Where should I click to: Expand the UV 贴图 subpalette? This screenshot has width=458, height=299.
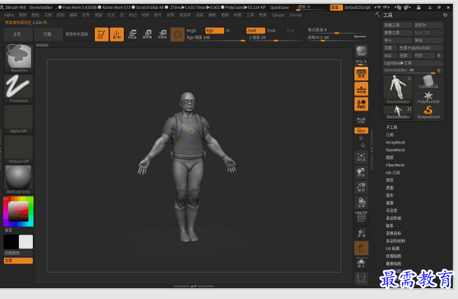392,248
